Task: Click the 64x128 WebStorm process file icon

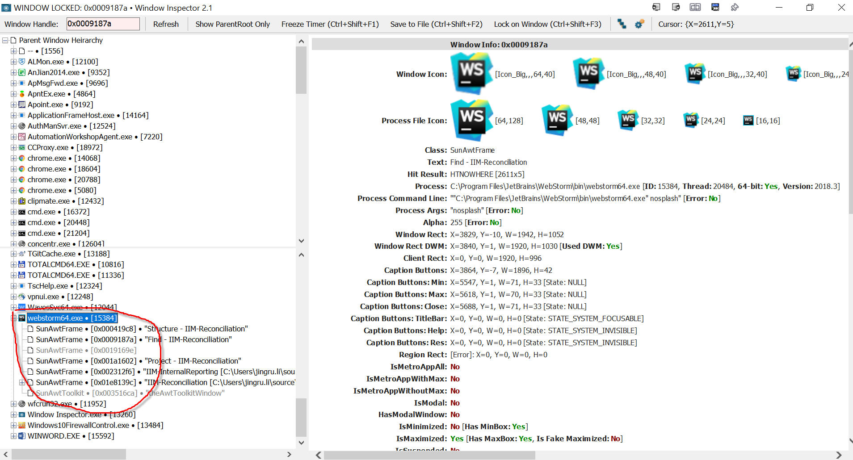Action: [471, 120]
